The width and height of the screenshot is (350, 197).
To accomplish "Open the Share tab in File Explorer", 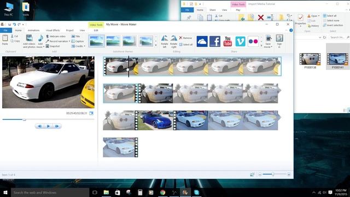I will pos(213,10).
